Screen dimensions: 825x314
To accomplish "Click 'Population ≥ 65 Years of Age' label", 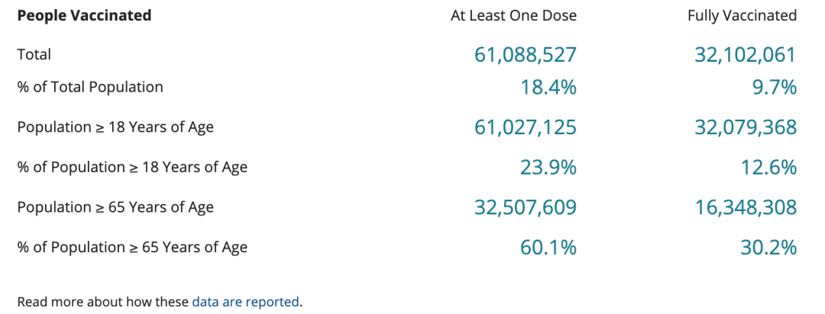I will pyautogui.click(x=115, y=207).
